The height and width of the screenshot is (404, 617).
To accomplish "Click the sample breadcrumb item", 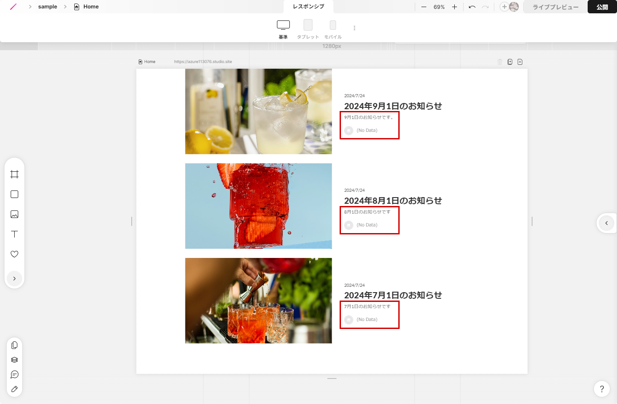I will [x=48, y=7].
